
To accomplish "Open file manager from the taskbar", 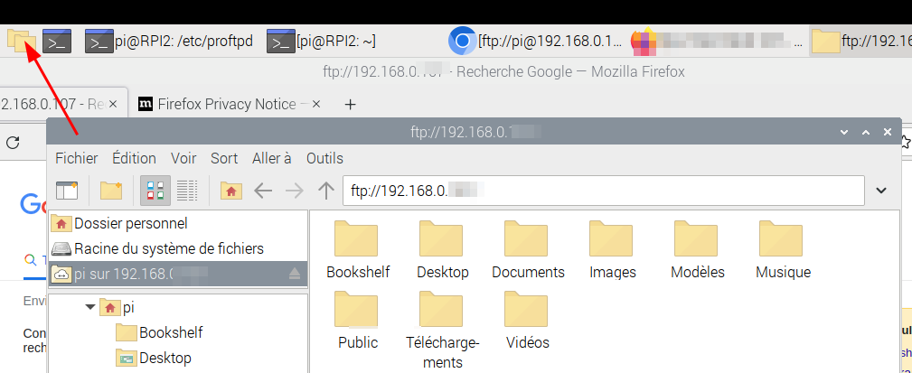I will point(20,41).
